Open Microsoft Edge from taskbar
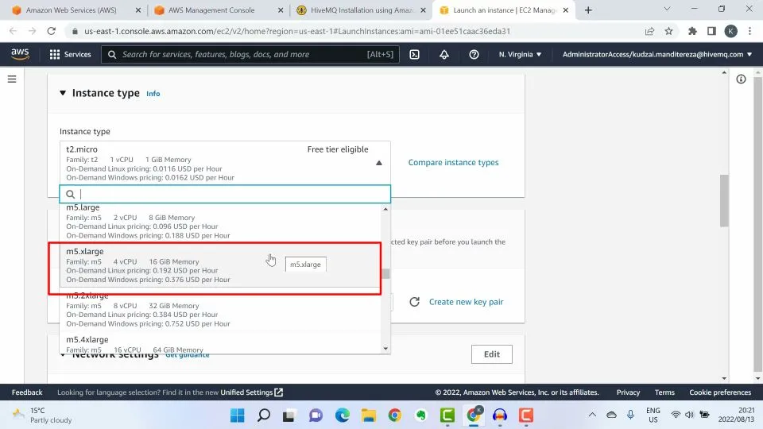The image size is (763, 429). pyautogui.click(x=343, y=415)
